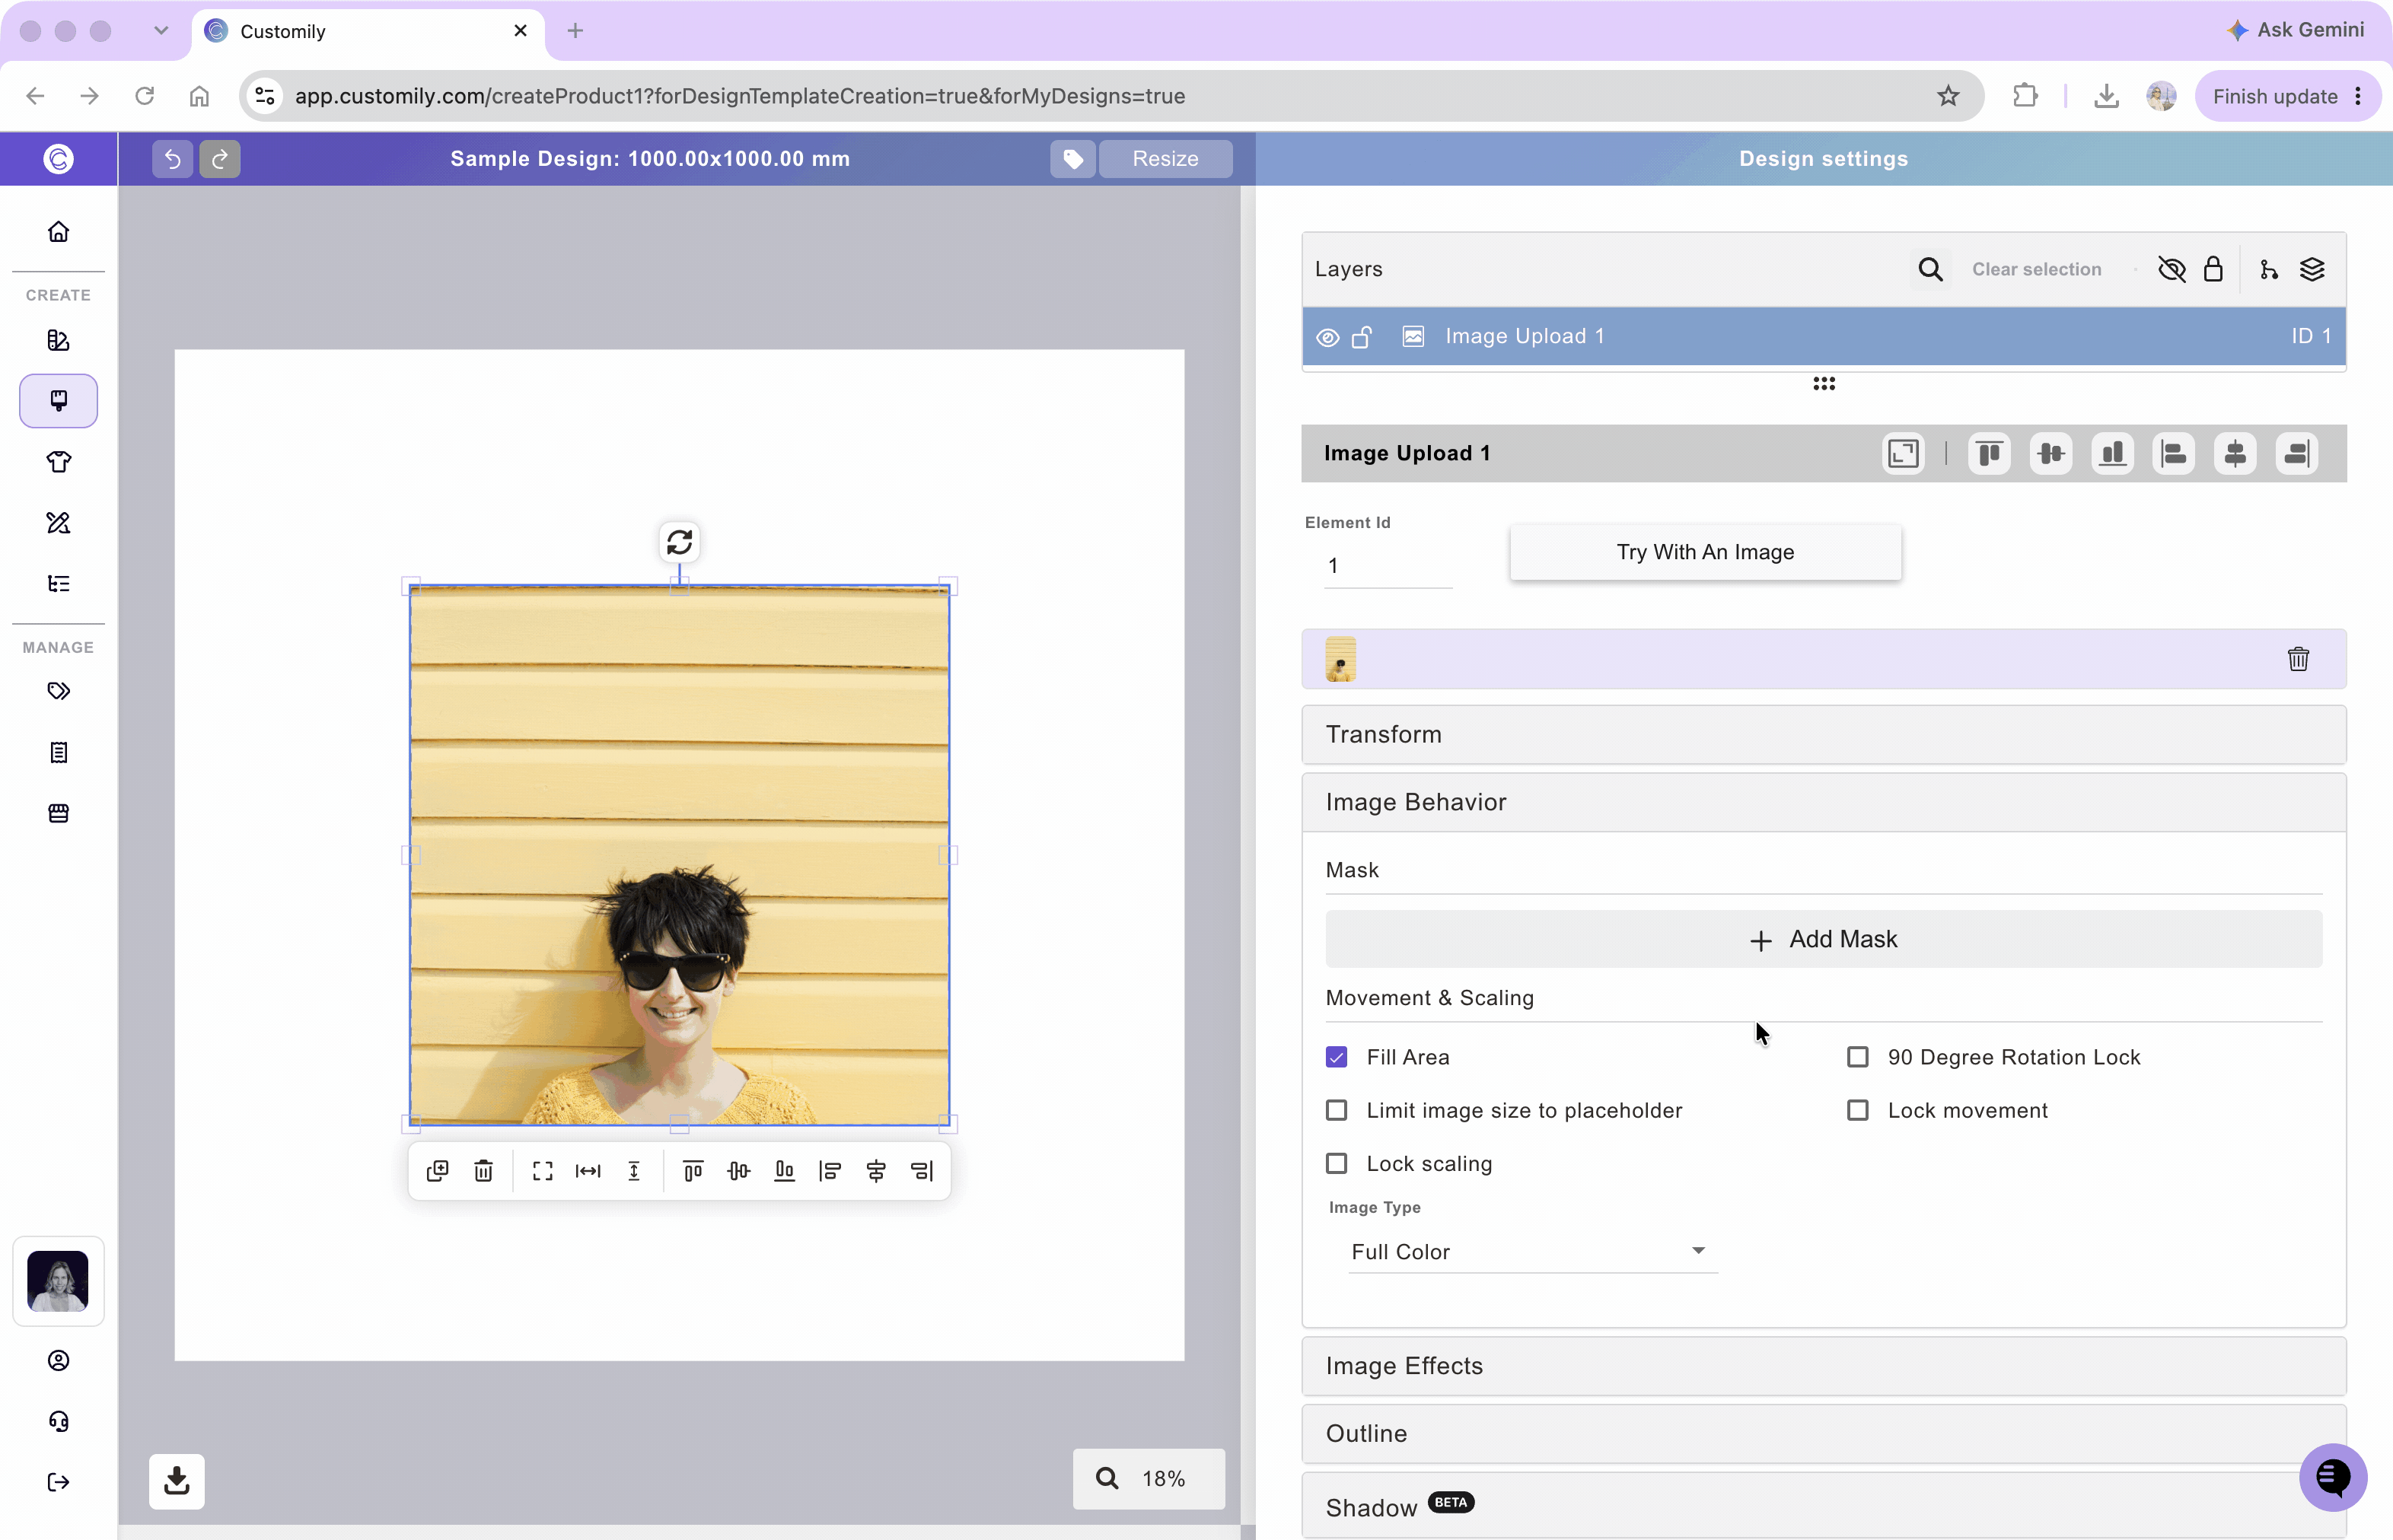Duplicate the element from the floating toolbar
Screen dimensions: 2393x1540
point(437,1171)
